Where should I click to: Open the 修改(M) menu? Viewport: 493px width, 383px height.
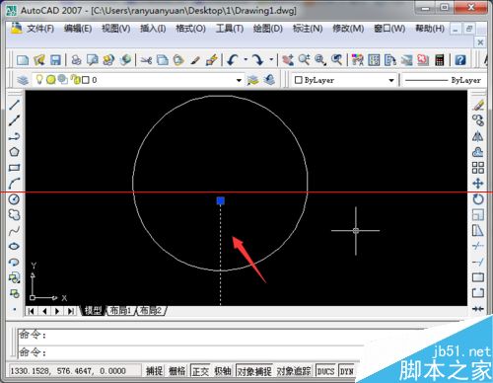pos(348,29)
